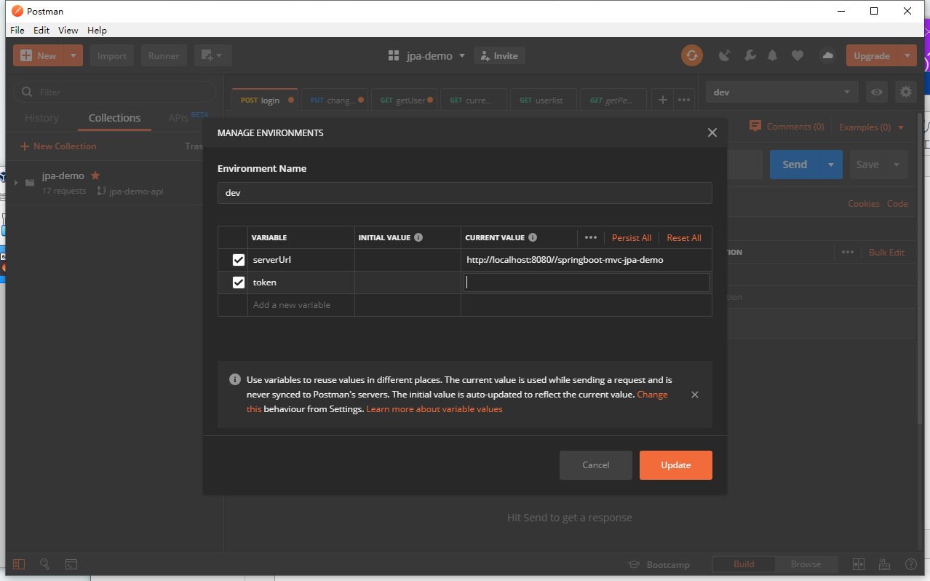Click the Upgrade button
This screenshot has width=930, height=581.
(872, 55)
